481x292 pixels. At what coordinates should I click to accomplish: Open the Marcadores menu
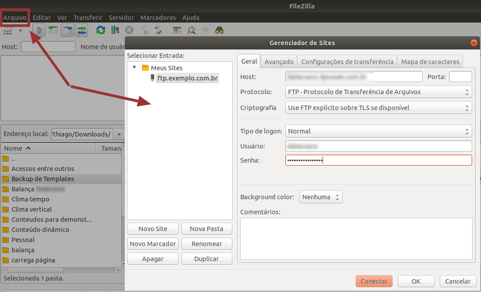(158, 18)
